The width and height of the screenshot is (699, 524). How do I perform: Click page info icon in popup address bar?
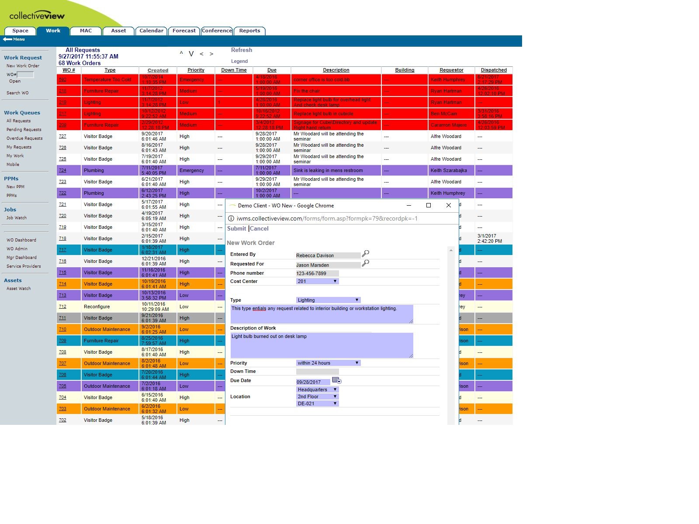click(231, 218)
